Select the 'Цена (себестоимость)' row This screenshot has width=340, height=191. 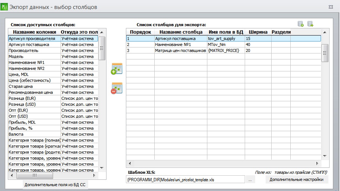point(53,80)
